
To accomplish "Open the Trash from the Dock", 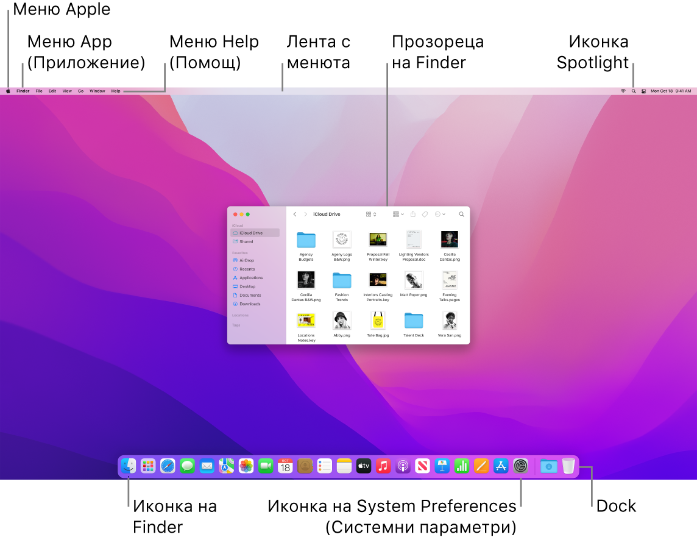I will [x=567, y=466].
